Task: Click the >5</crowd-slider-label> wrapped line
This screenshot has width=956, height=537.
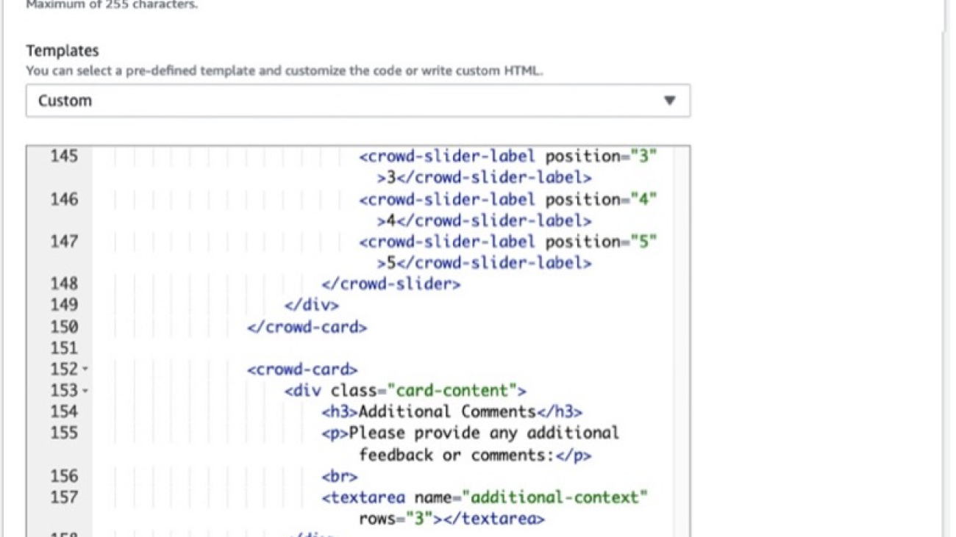Action: [485, 263]
